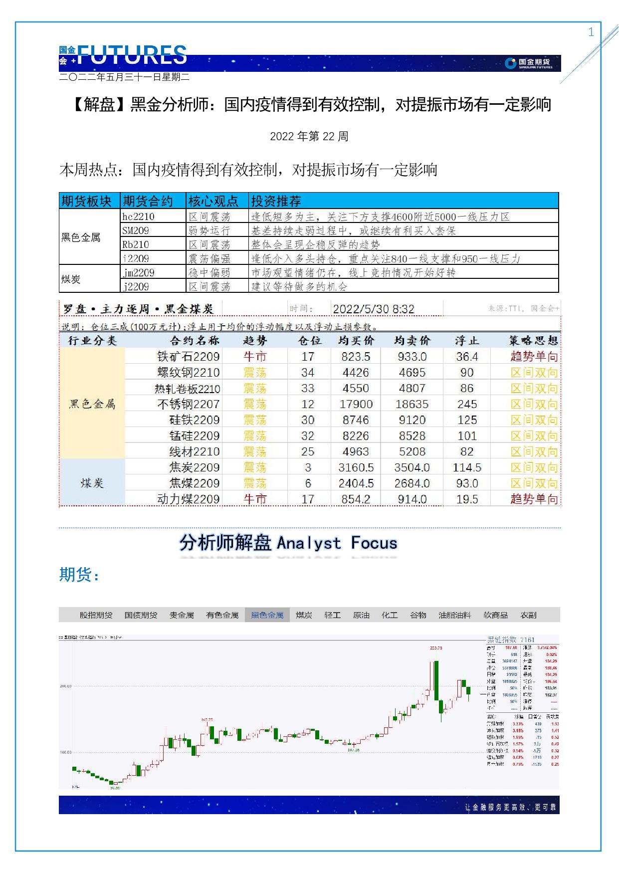
Task: Click the 螺纹钢2210 row name
Action: point(188,373)
